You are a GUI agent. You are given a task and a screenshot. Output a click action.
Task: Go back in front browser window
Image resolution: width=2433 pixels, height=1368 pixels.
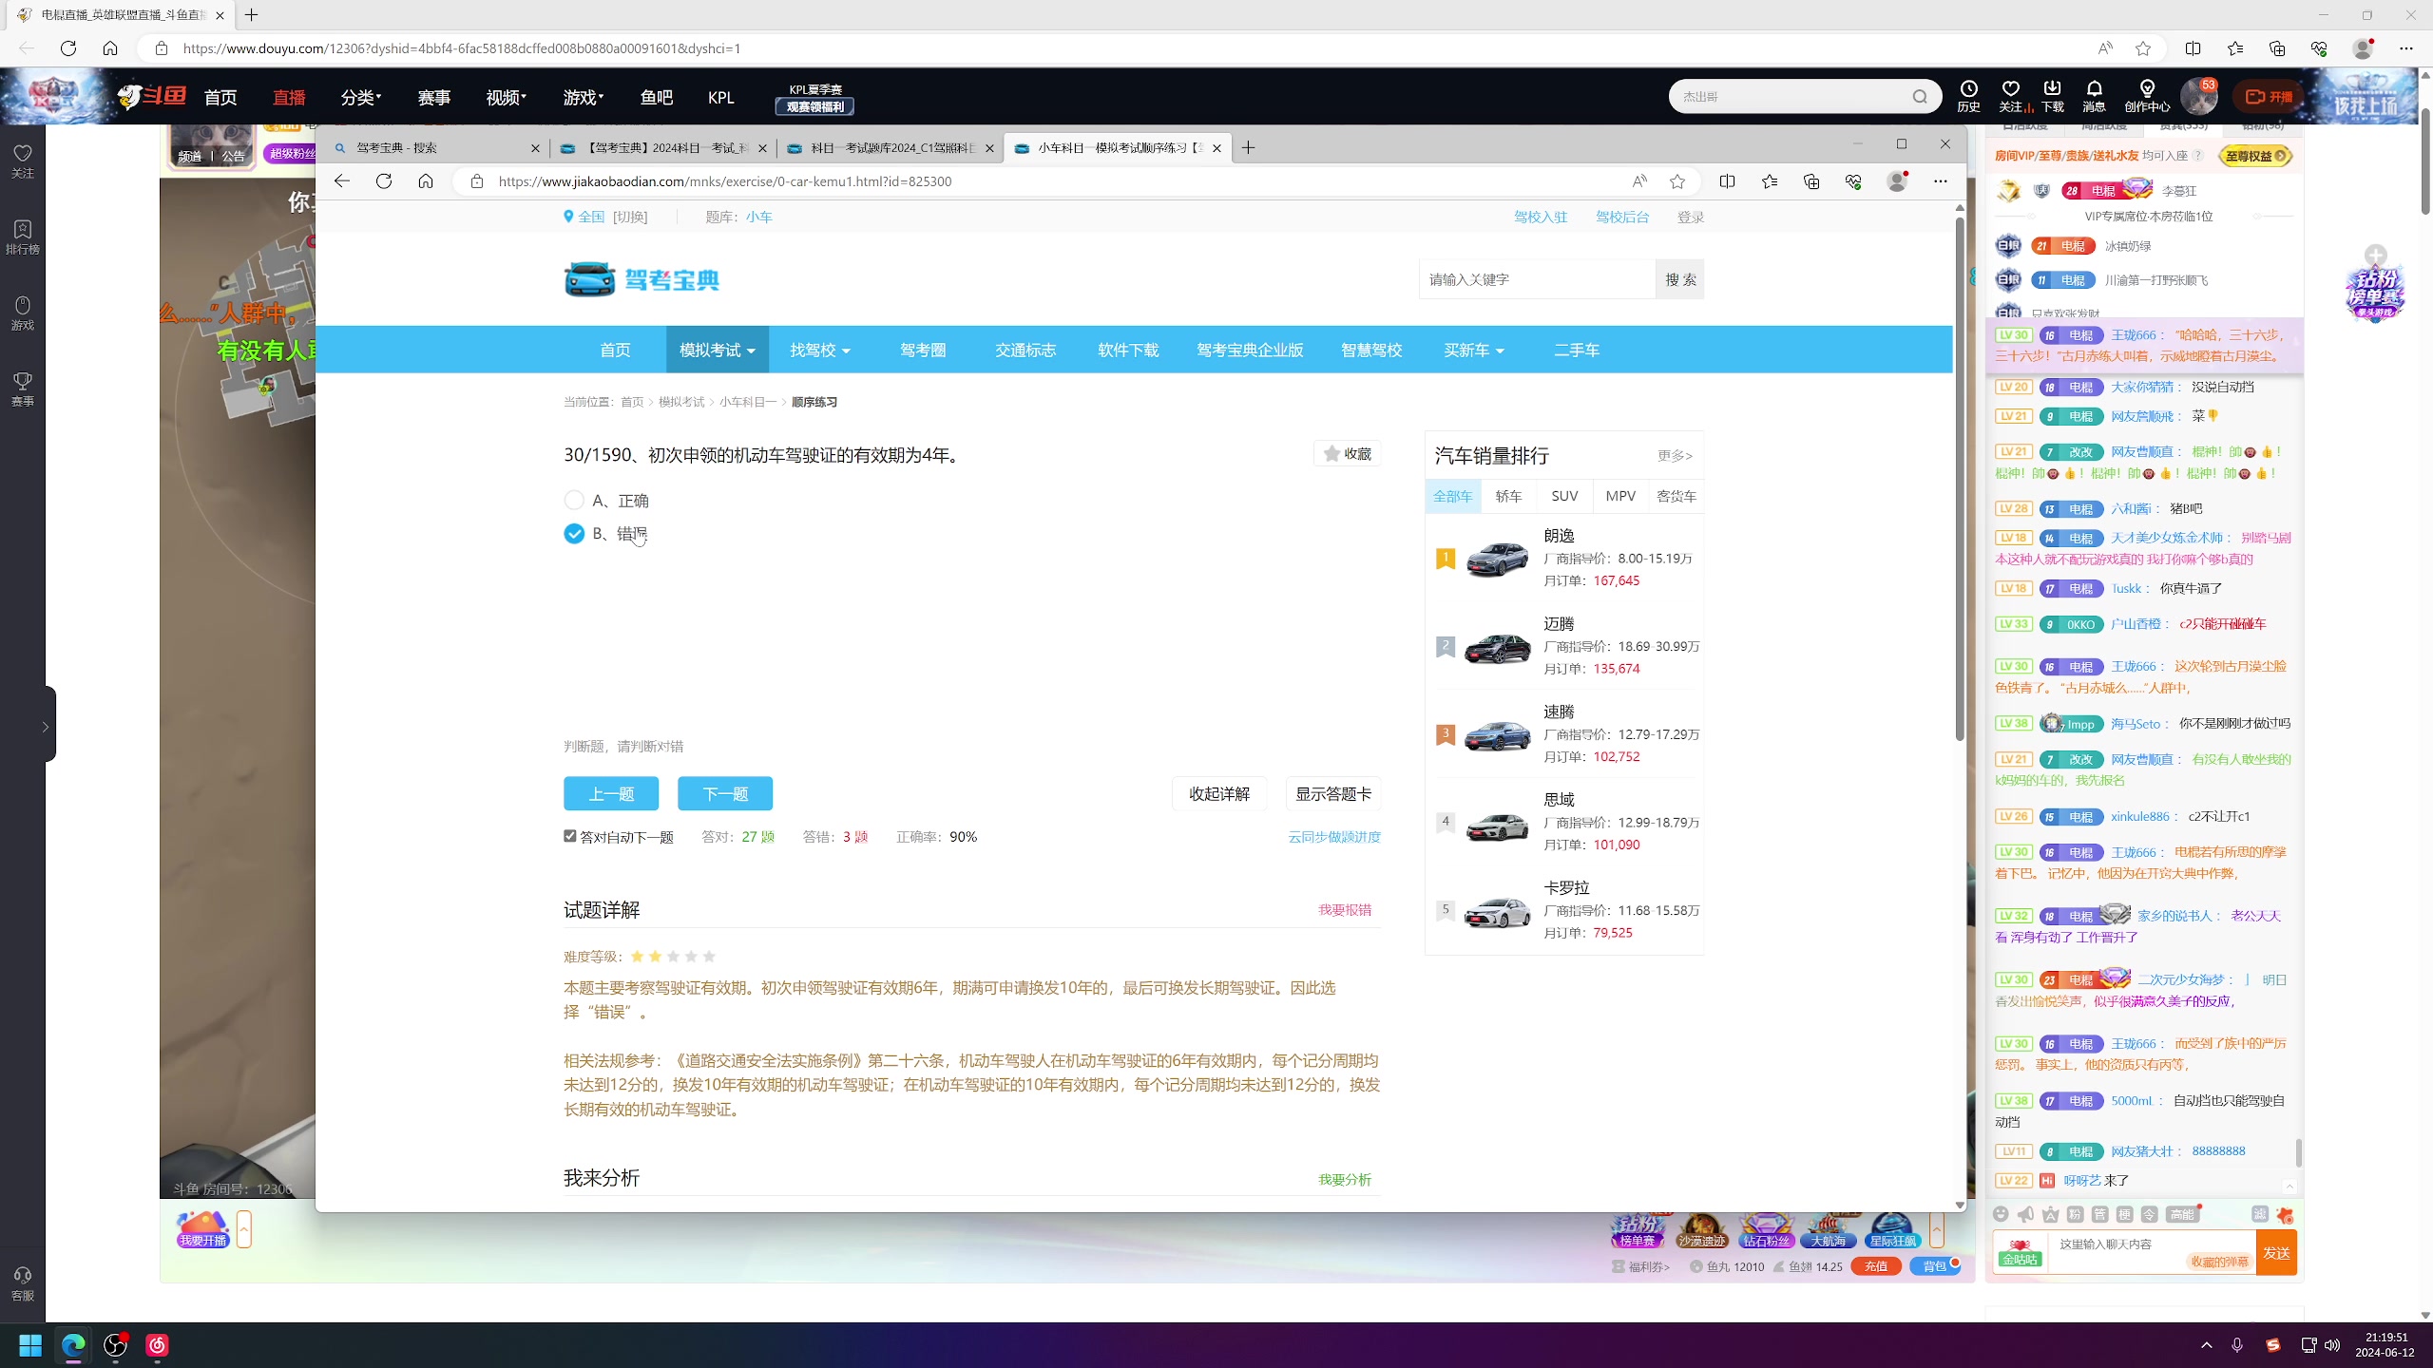point(342,181)
